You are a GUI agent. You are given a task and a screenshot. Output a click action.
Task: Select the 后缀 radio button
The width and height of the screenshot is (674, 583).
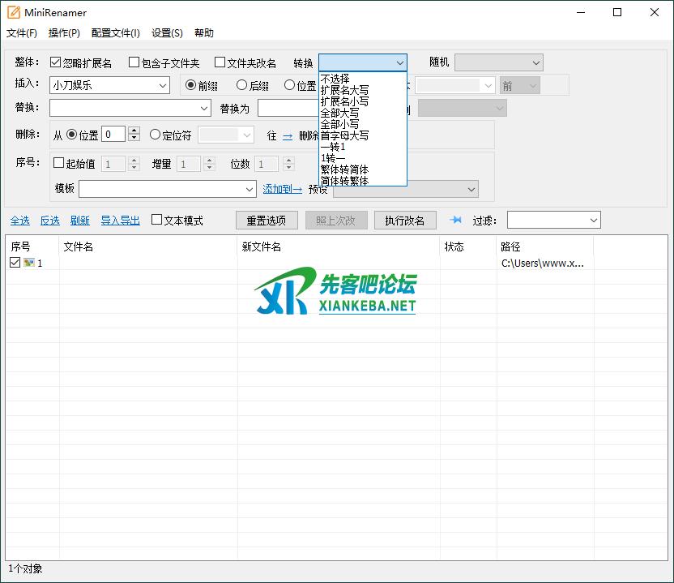(x=241, y=85)
